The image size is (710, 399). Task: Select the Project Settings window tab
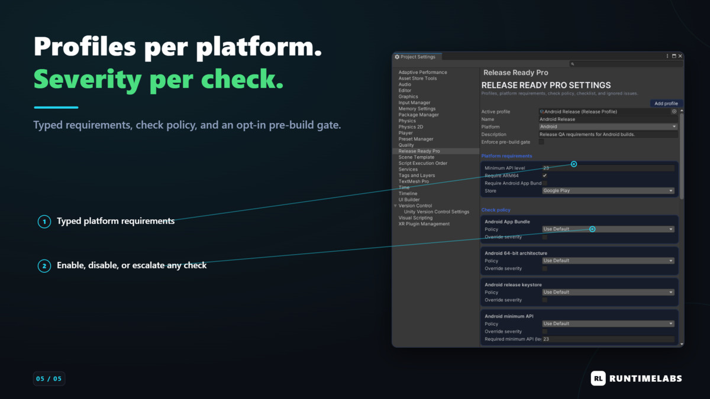pos(417,57)
